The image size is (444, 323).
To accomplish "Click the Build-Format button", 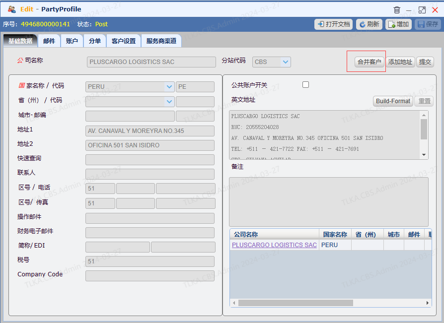I will coord(393,101).
